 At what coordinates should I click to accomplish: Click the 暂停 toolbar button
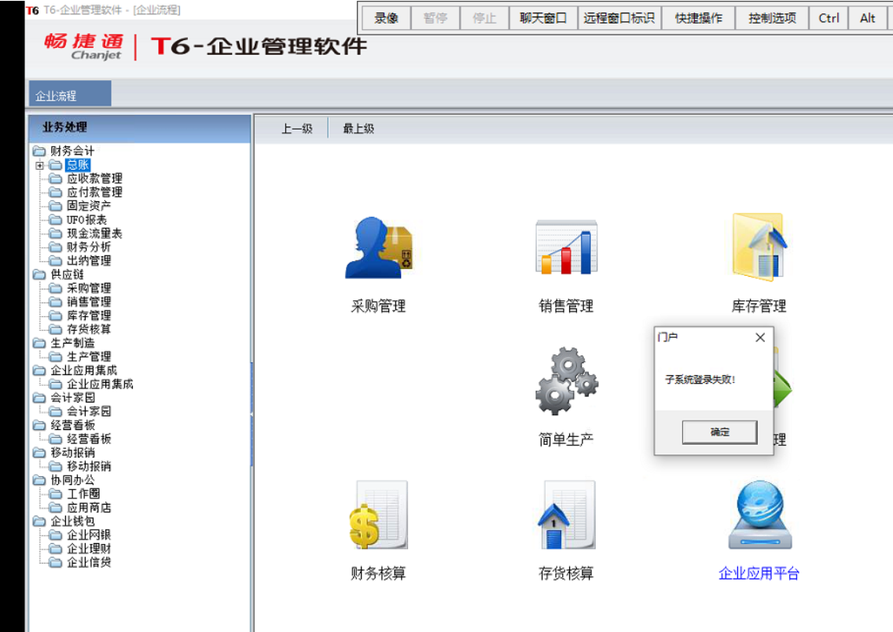click(x=435, y=18)
